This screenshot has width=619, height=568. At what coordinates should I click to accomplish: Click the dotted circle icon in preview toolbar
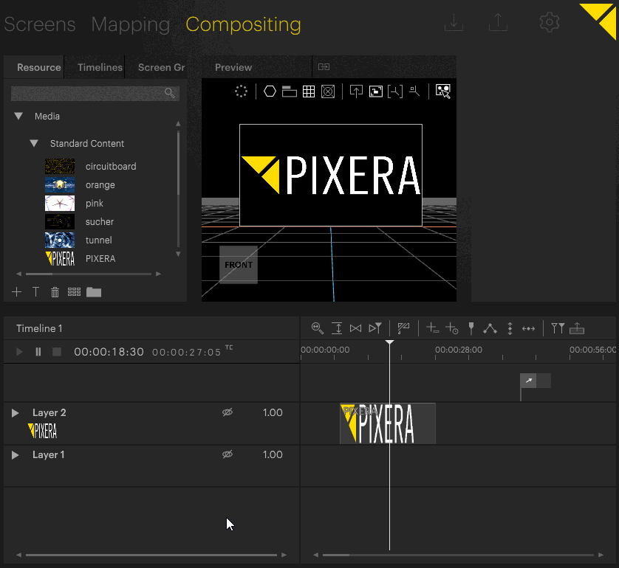241,91
